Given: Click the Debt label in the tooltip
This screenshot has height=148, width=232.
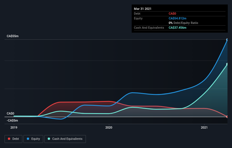Looking at the screenshot, I should [137, 14].
